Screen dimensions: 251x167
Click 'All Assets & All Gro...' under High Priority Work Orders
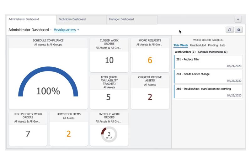[27, 122]
